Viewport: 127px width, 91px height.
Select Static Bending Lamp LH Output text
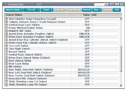pos(28,81)
